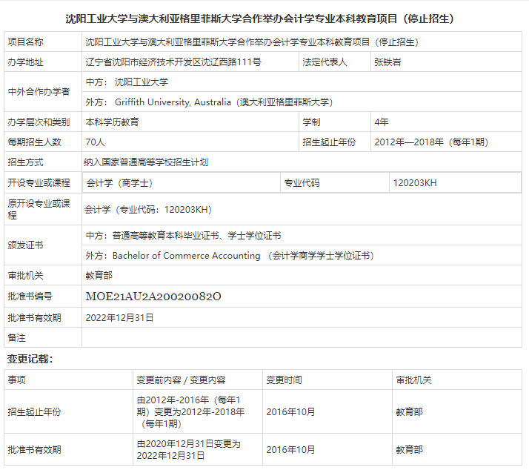Click 纳入国家普通高等学校招生计划 text
This screenshot has width=529, height=470.
point(146,162)
